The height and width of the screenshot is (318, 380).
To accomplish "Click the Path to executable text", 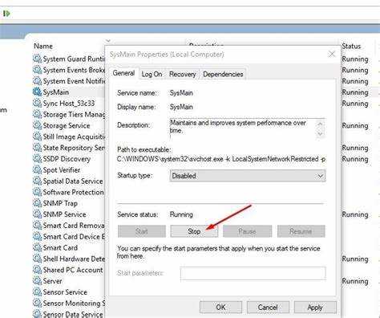I will (221, 159).
